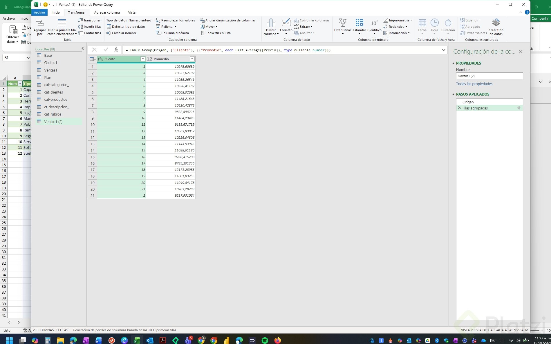Collapse the Consultas pane
Viewport: 551px width, 344px height.
tap(83, 49)
